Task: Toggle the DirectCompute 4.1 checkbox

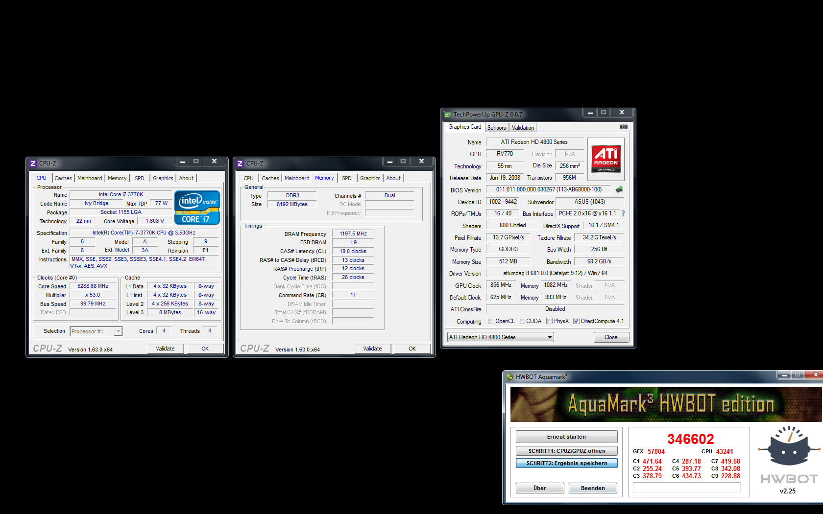Action: pyautogui.click(x=577, y=321)
